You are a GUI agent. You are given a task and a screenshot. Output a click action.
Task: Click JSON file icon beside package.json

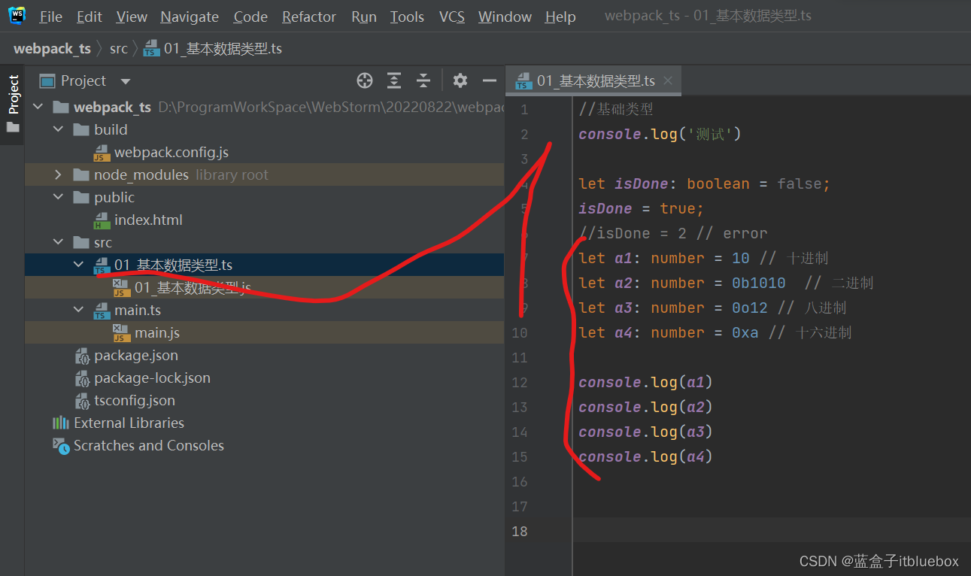82,356
